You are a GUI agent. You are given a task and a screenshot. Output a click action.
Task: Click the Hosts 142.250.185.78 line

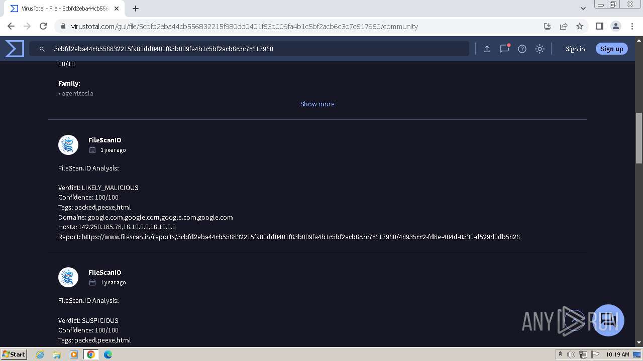click(x=117, y=227)
